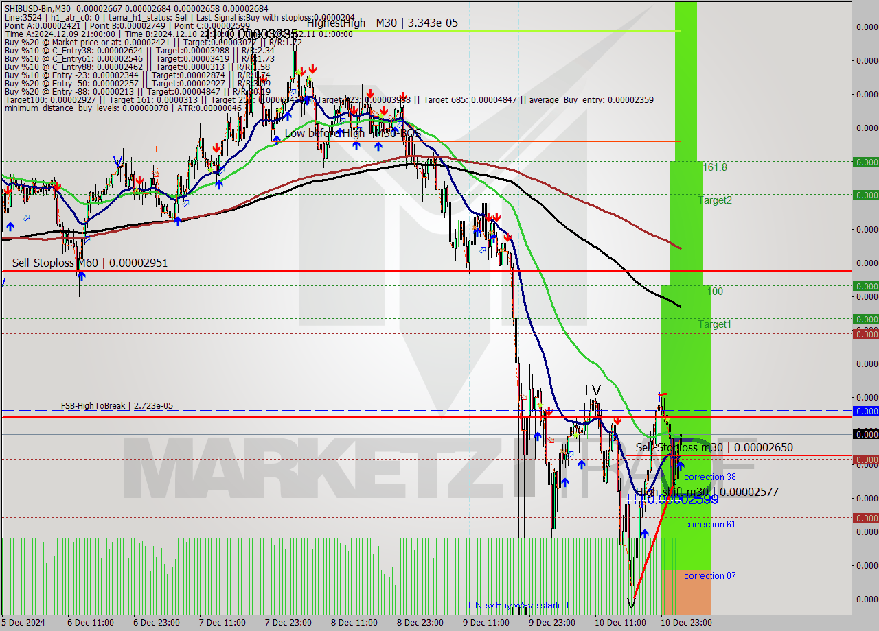Image resolution: width=879 pixels, height=631 pixels.
Task: Click the 100 Fibonacci level label
Action: [715, 291]
